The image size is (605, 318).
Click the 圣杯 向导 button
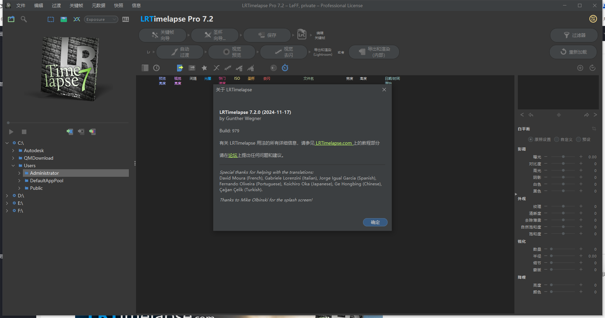215,35
